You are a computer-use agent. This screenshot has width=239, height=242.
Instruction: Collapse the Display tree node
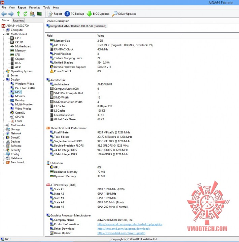point(4,80)
